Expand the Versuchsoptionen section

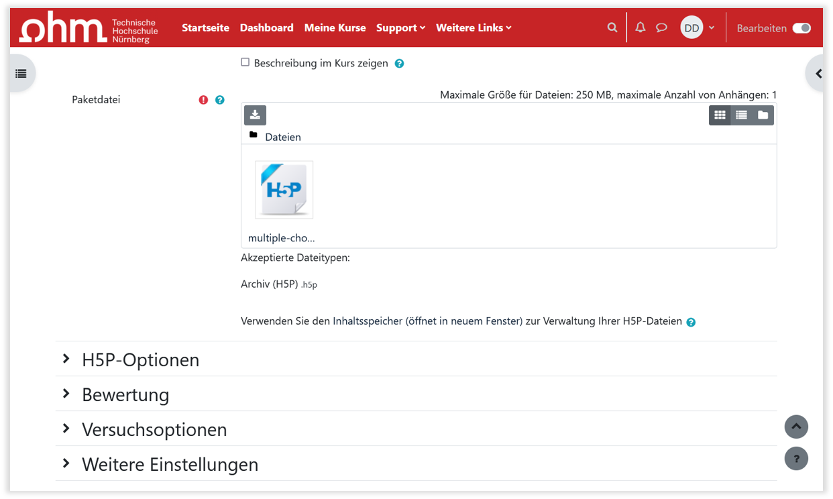(x=154, y=429)
